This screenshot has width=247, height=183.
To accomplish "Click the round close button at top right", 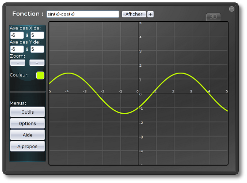I will (232, 9).
